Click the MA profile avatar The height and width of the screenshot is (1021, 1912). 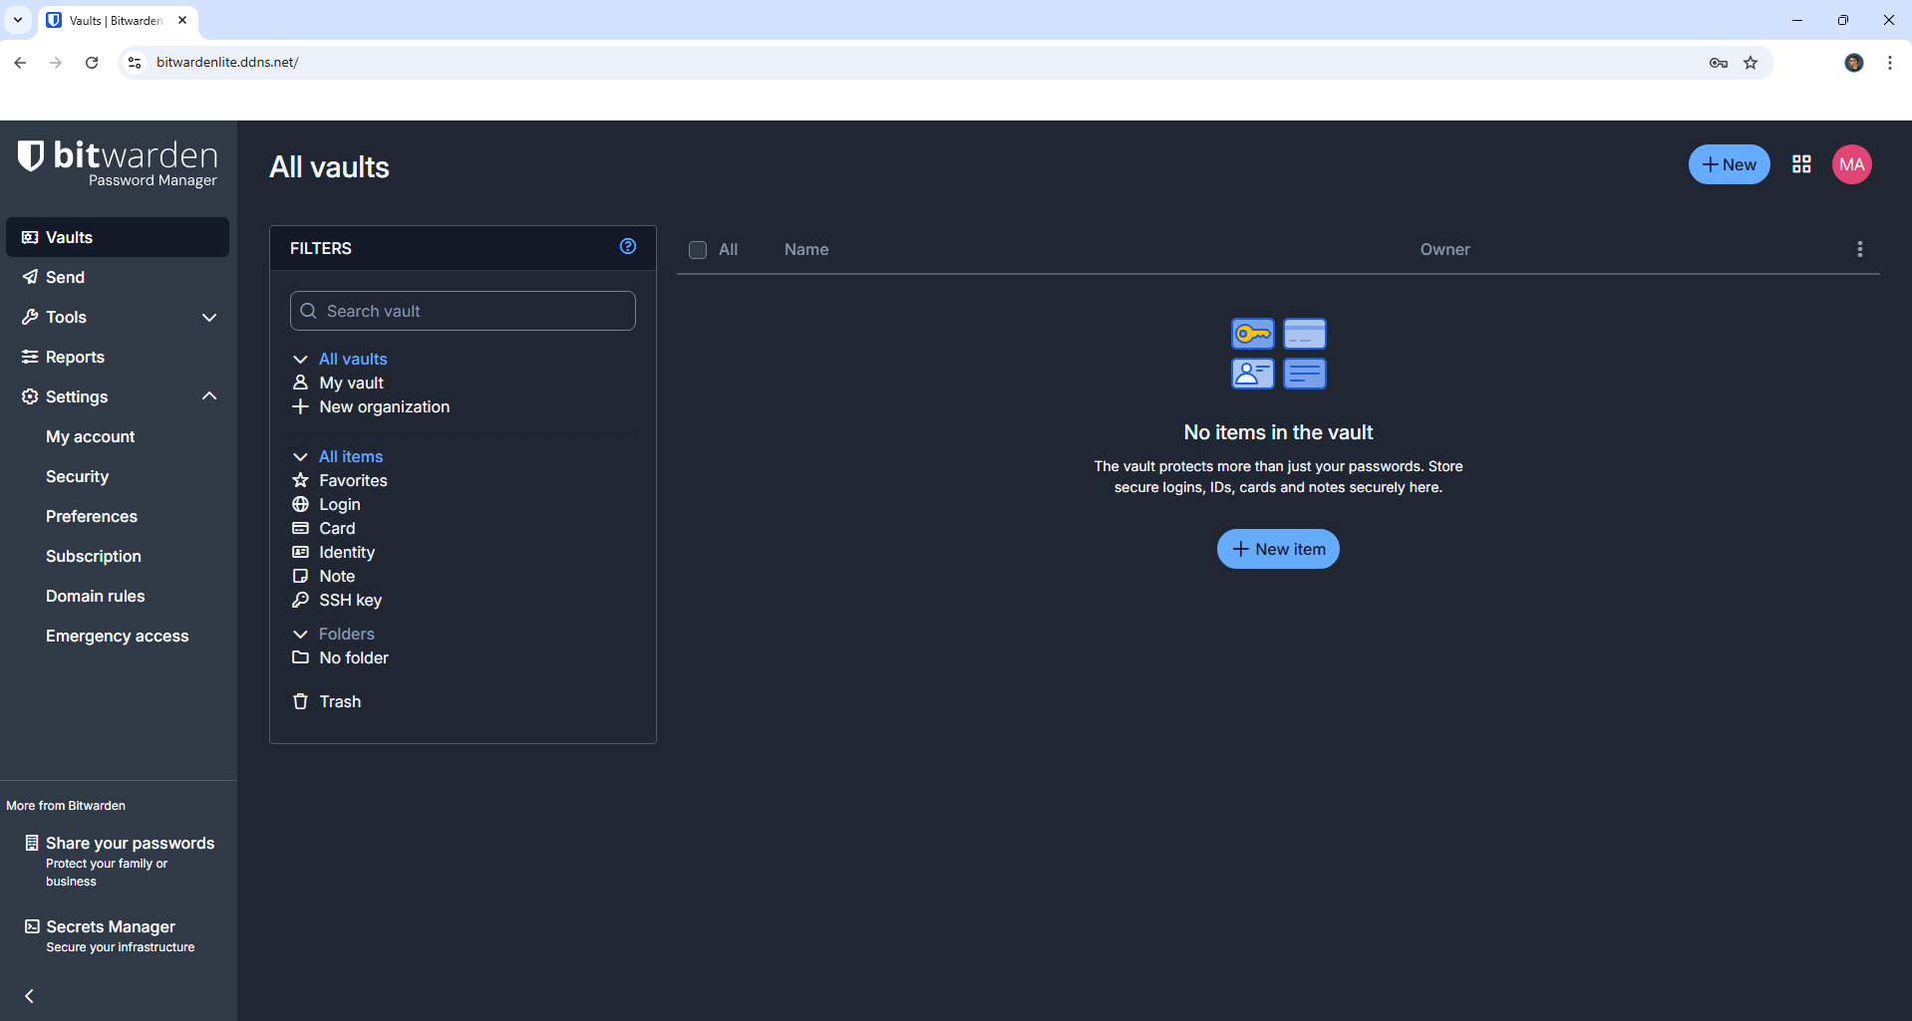click(x=1851, y=164)
